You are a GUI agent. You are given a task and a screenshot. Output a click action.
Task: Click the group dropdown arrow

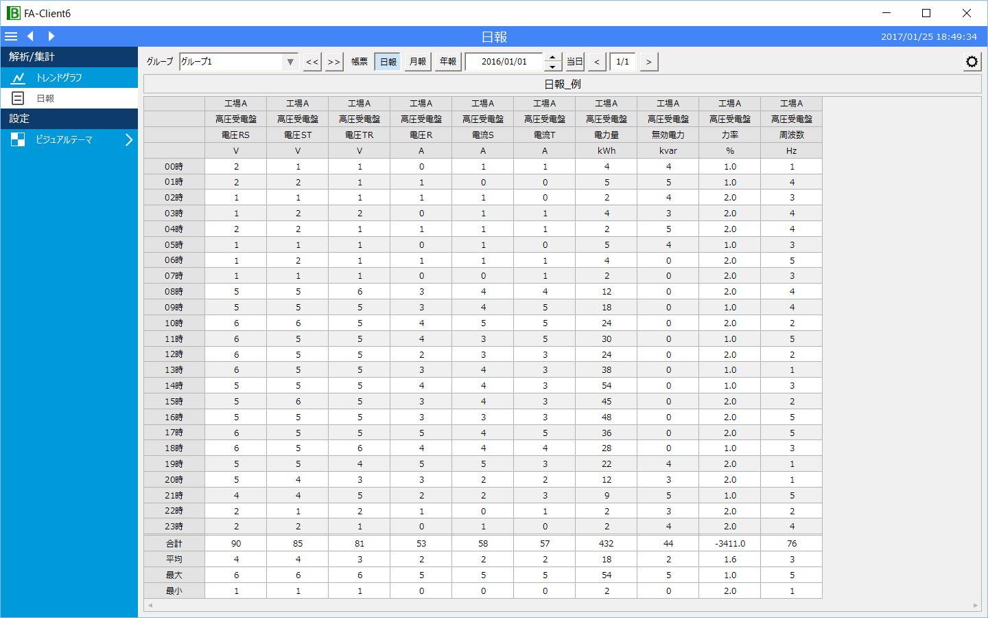click(290, 62)
